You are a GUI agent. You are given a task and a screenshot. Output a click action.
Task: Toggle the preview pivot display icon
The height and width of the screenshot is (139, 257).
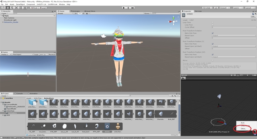(x=238, y=75)
